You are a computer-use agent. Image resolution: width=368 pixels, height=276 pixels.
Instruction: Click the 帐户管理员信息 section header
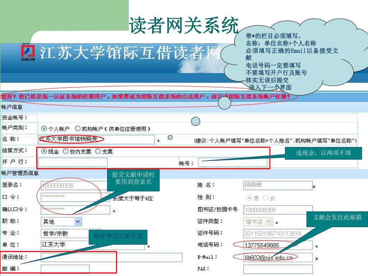[x=20, y=173]
